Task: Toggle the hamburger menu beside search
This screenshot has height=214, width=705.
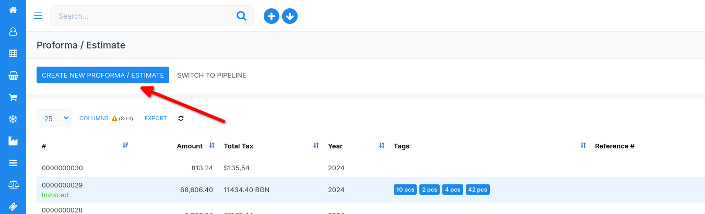Action: point(38,16)
